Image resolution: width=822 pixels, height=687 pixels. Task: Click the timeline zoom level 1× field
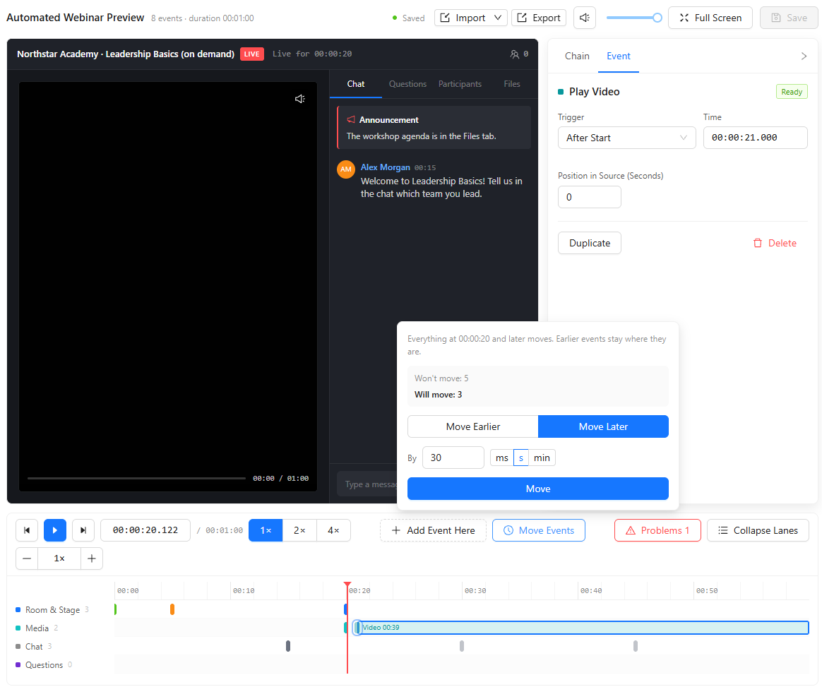(x=59, y=558)
